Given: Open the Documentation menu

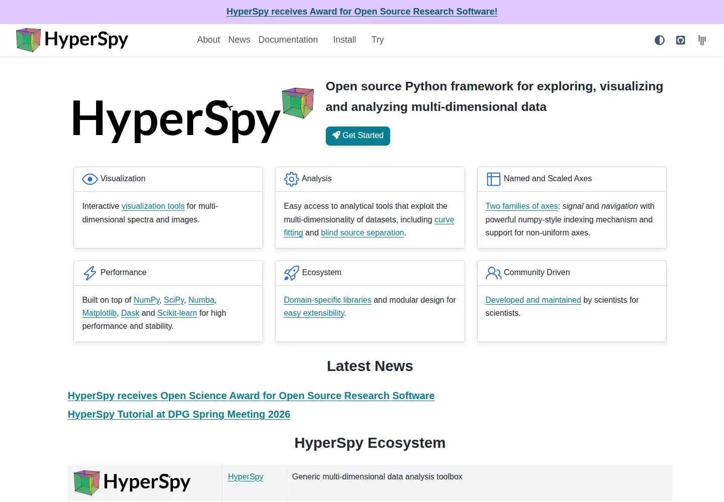Looking at the screenshot, I should [x=288, y=40].
